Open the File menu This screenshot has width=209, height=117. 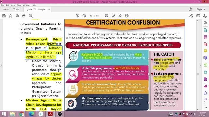pos(2,5)
